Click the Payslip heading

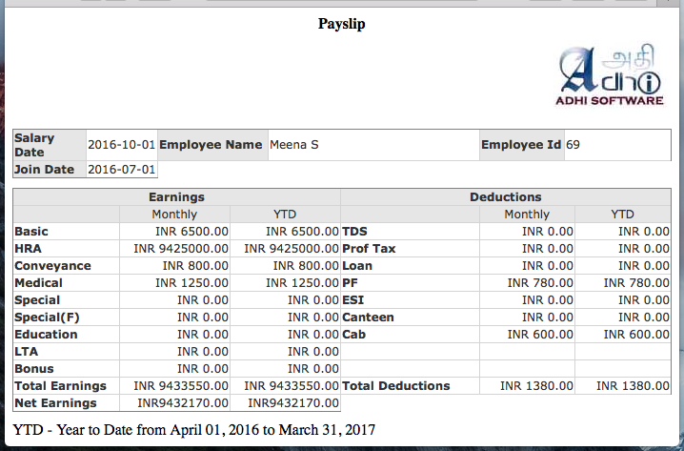(342, 24)
